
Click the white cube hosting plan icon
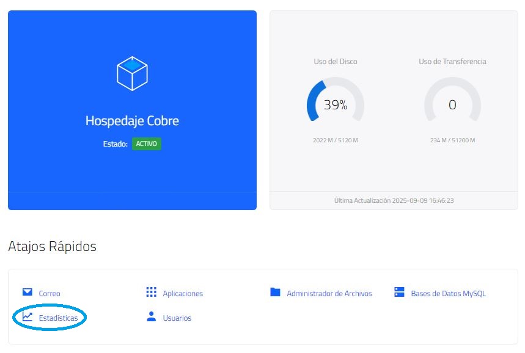(132, 74)
